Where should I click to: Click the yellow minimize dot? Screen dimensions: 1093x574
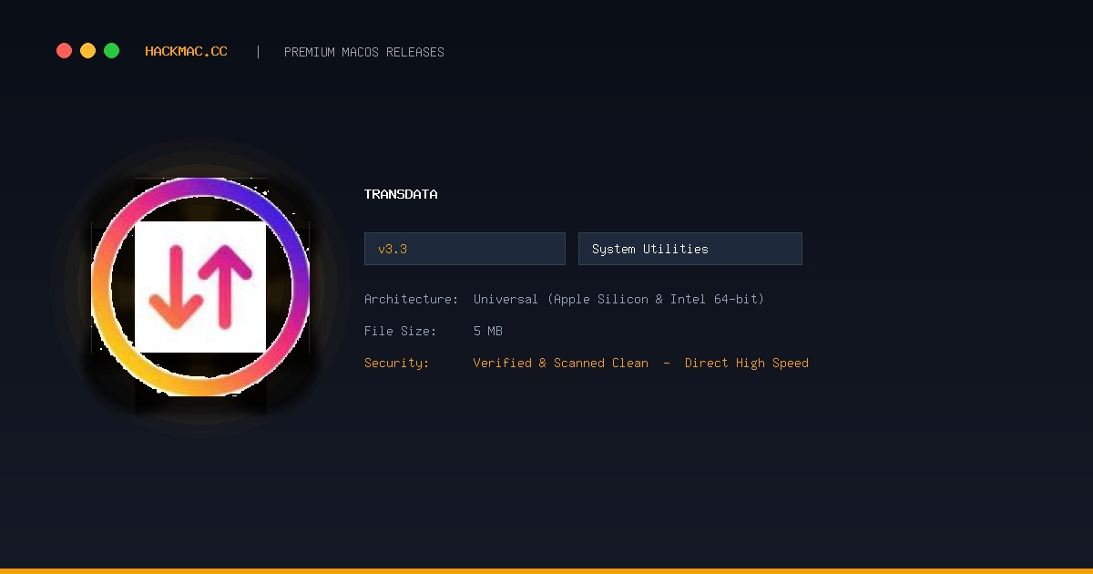pos(87,51)
